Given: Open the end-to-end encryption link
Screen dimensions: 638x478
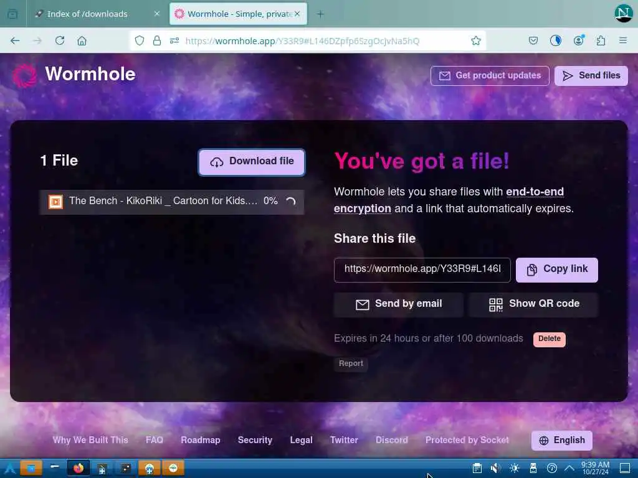Looking at the screenshot, I should coord(535,192).
